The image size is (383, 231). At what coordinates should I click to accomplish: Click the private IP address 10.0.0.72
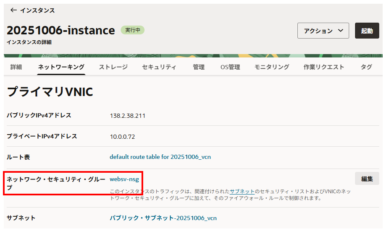(122, 137)
